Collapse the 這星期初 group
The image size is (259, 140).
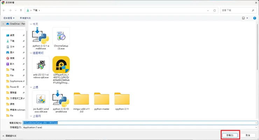(31, 53)
